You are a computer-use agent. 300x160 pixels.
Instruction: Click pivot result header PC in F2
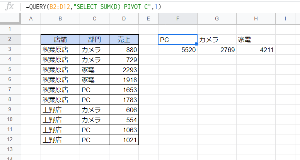tap(177, 39)
